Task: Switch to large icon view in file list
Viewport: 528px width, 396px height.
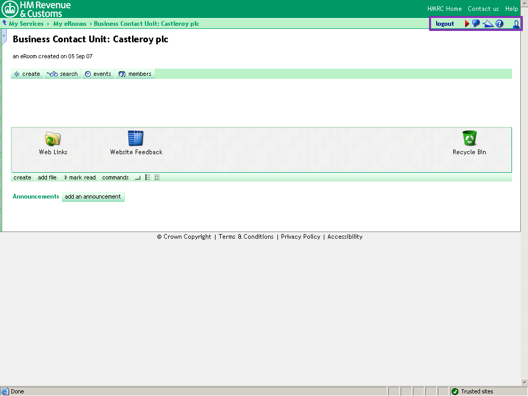Action: (137, 177)
